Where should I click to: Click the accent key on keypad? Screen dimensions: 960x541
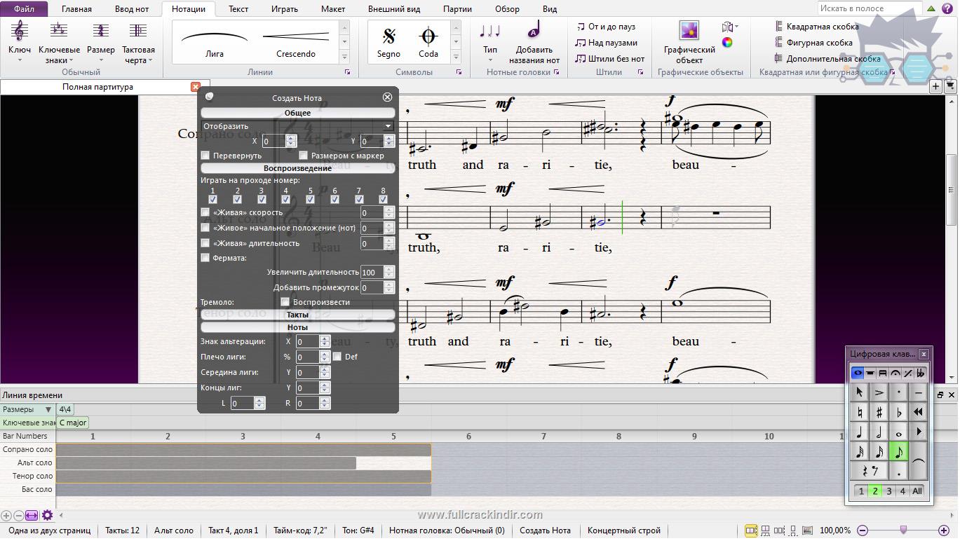[879, 392]
